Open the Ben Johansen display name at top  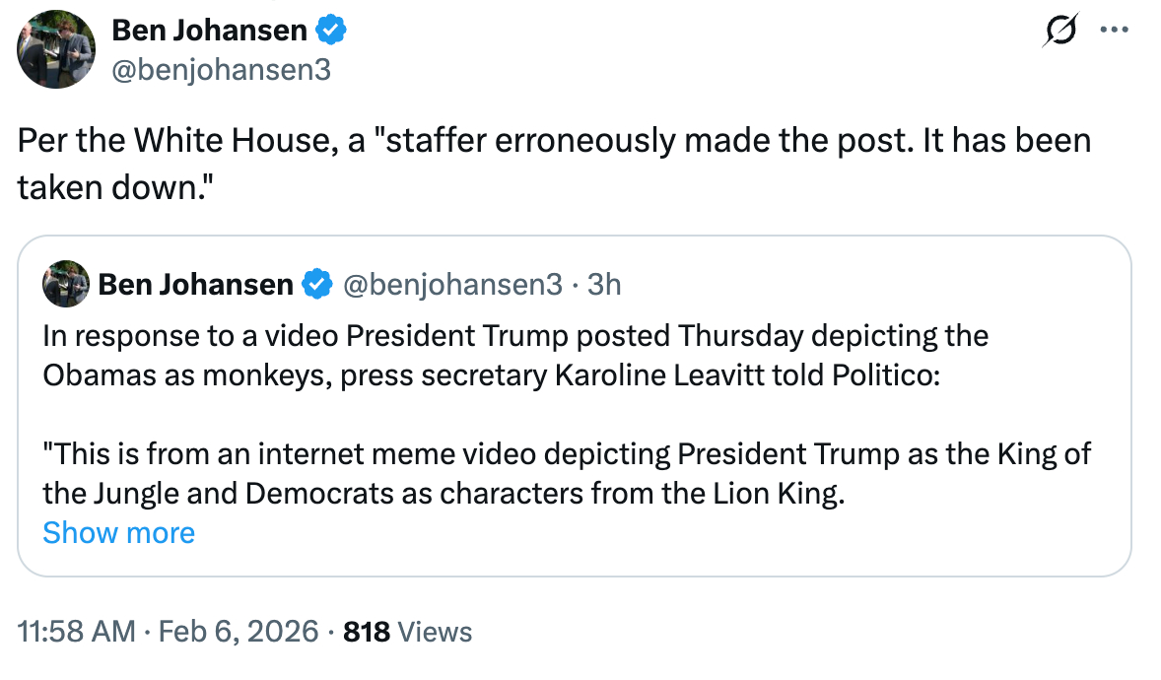[209, 31]
